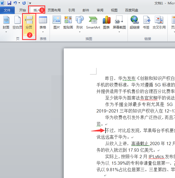Open clip art with 剪贴画

68,23
